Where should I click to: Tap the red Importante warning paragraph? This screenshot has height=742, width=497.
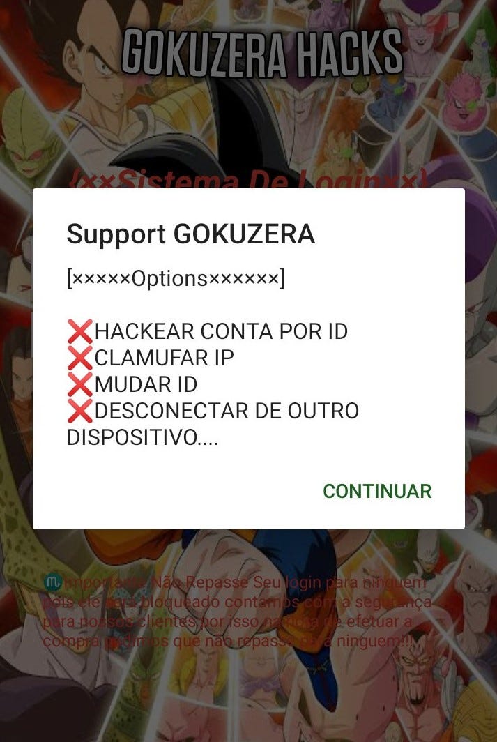236,612
